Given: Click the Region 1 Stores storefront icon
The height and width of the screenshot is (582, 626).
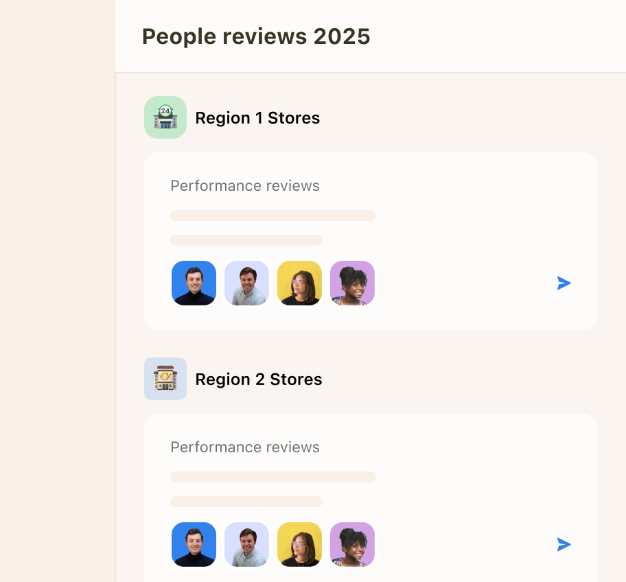Looking at the screenshot, I should [x=165, y=117].
